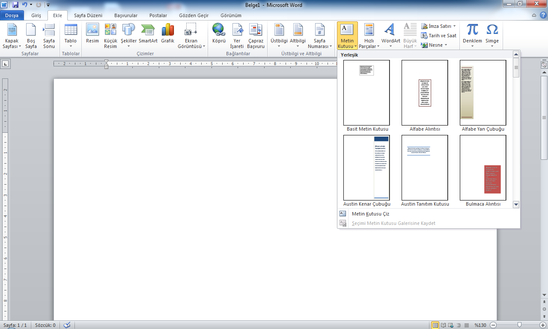The width and height of the screenshot is (548, 329).
Task: Insert Tarih ve Saat
Action: (438, 36)
